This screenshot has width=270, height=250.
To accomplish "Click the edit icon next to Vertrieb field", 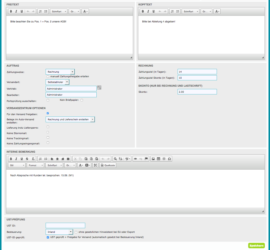I will 99,88.
